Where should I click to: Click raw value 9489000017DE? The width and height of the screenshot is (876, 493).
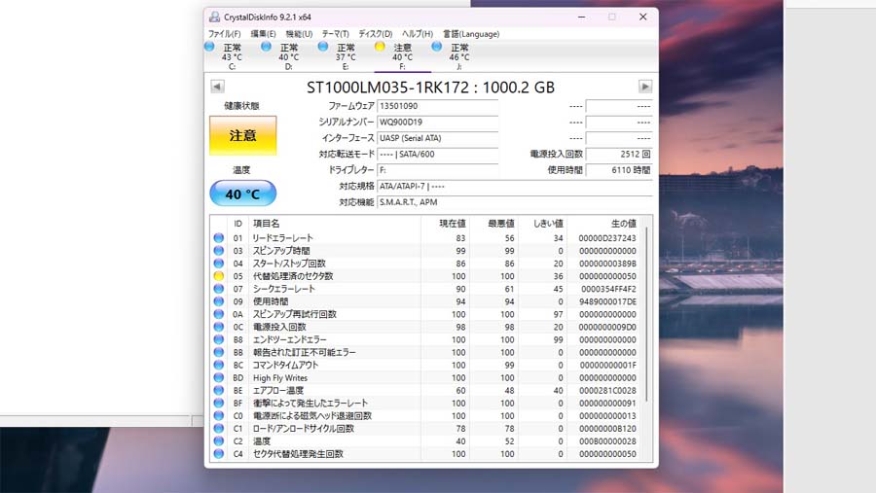click(607, 301)
